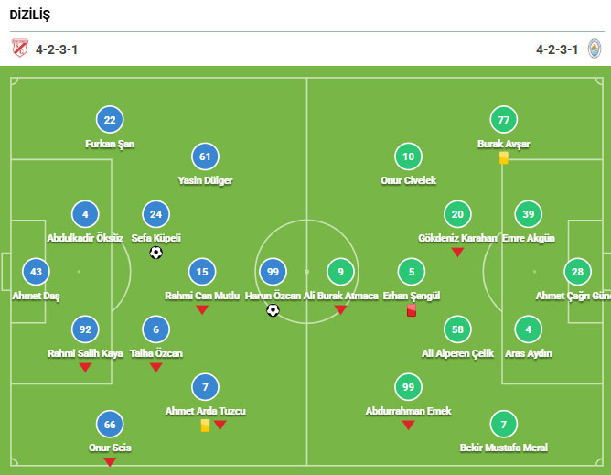The height and width of the screenshot is (475, 611).
Task: Click Abdurrahman Emek's substitution arrow
Action: point(408,426)
